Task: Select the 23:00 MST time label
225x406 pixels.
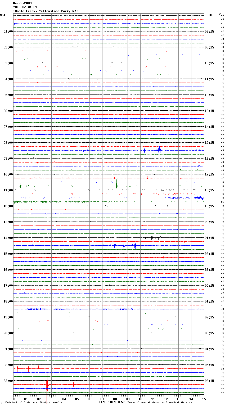Action: (8, 381)
